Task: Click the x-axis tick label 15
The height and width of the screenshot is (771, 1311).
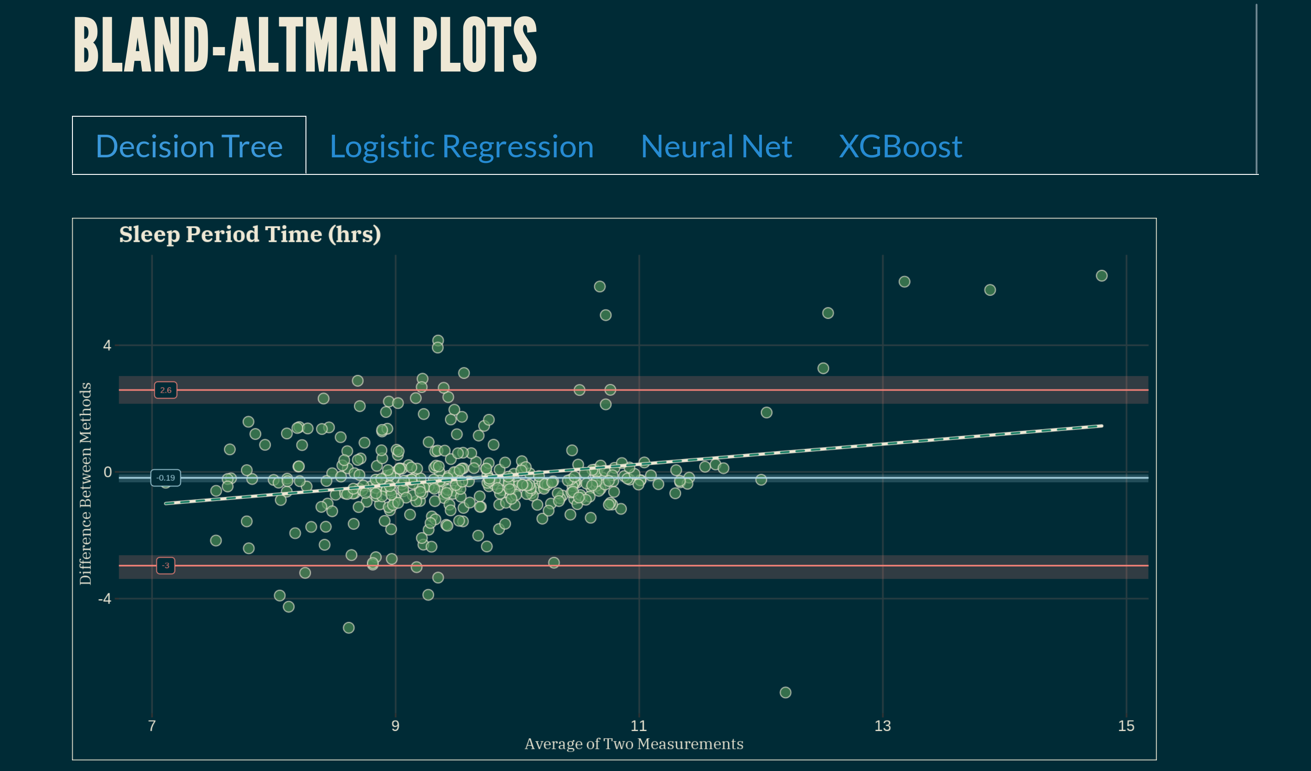Action: coord(1126,726)
